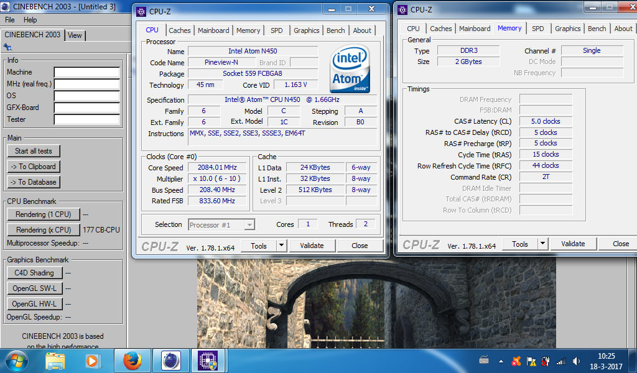Image resolution: width=637 pixels, height=373 pixels.
Task: Click Close button in left CPU-Z window
Action: pos(360,246)
